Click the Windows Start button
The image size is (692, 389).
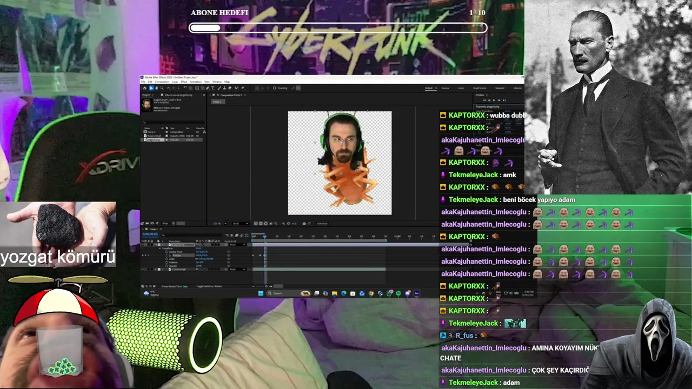coord(261,293)
